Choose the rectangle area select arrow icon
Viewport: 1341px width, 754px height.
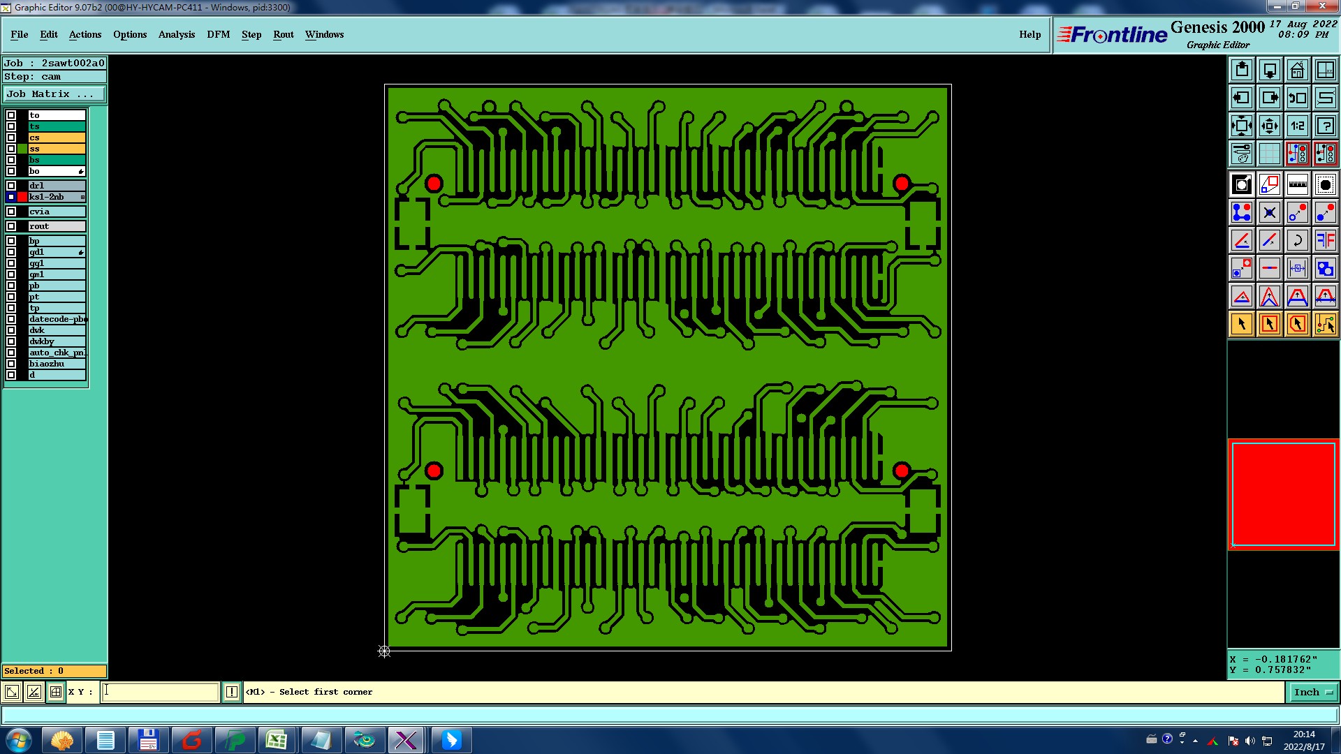(1269, 324)
